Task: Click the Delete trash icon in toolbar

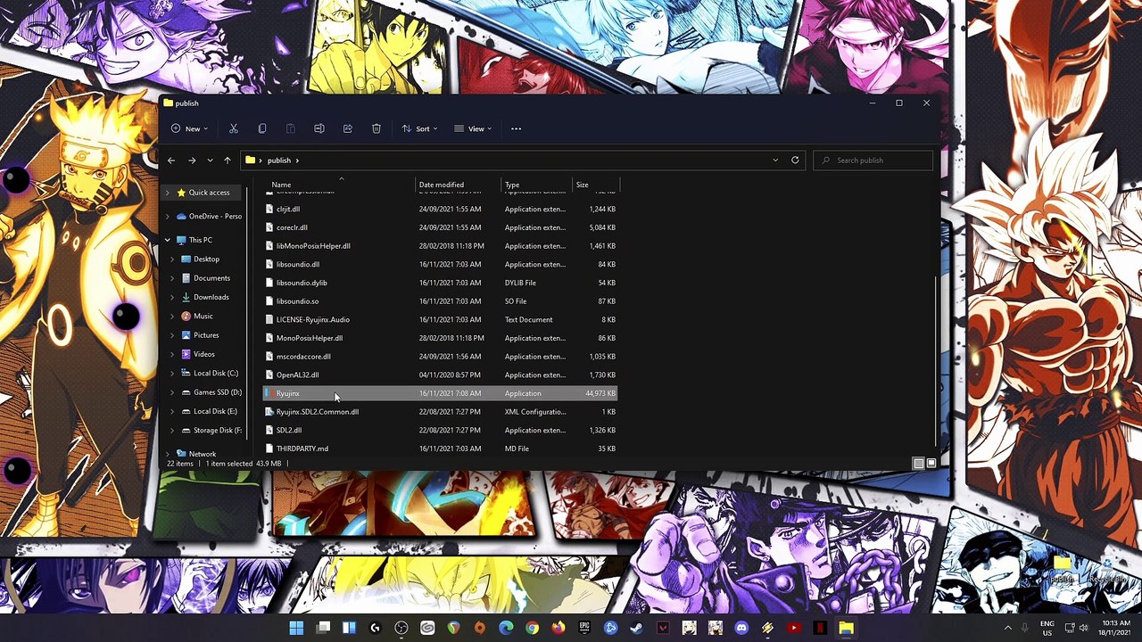Action: click(377, 128)
